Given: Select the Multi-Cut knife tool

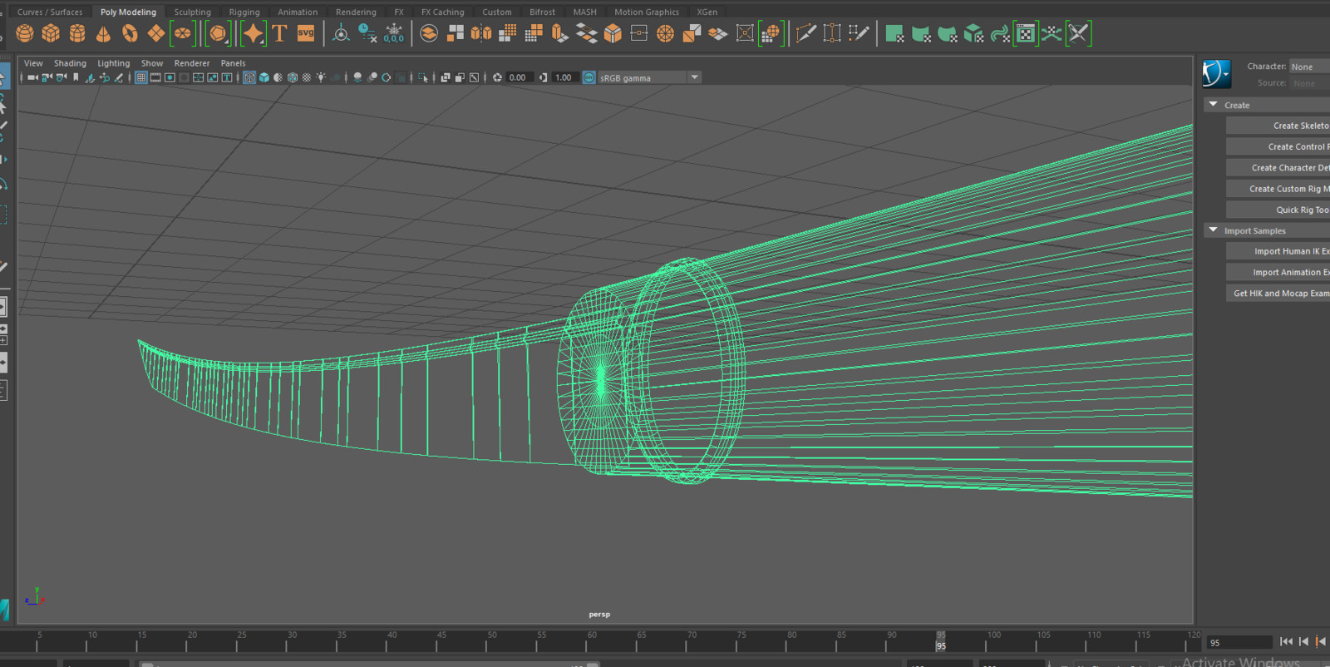Looking at the screenshot, I should [805, 33].
